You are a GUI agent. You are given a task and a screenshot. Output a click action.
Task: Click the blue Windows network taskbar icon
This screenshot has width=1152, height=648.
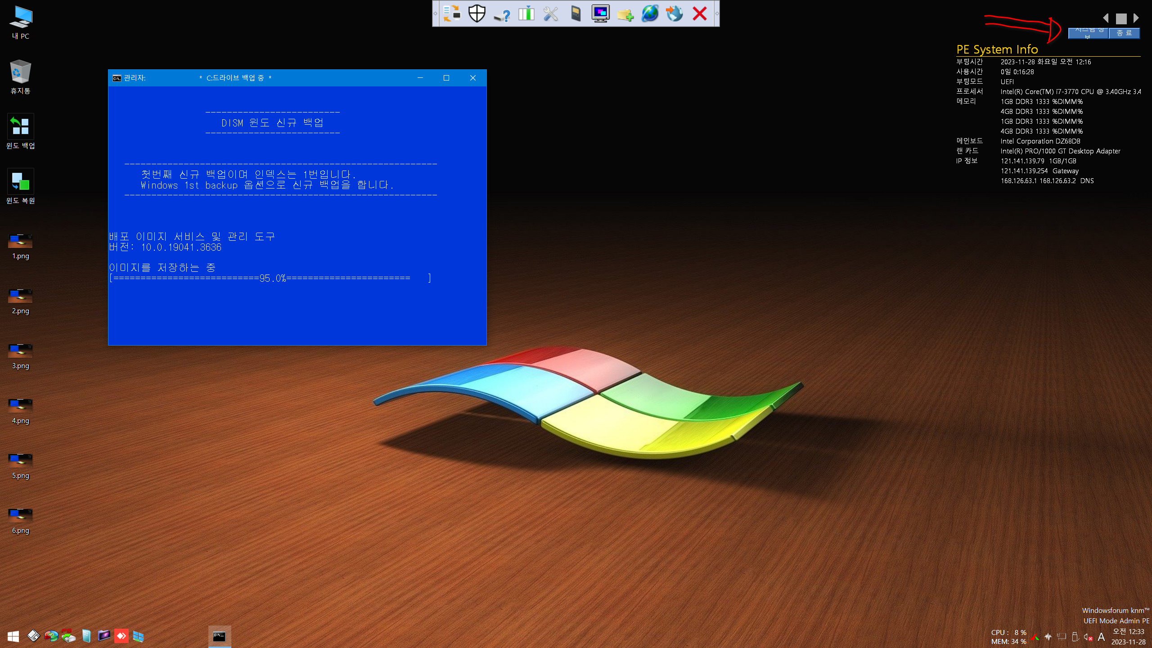tap(139, 636)
